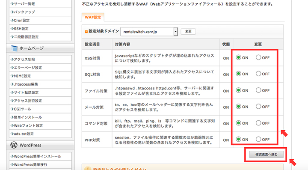
Task: Select OFF radio for ファイル対策
Action: 258,90
